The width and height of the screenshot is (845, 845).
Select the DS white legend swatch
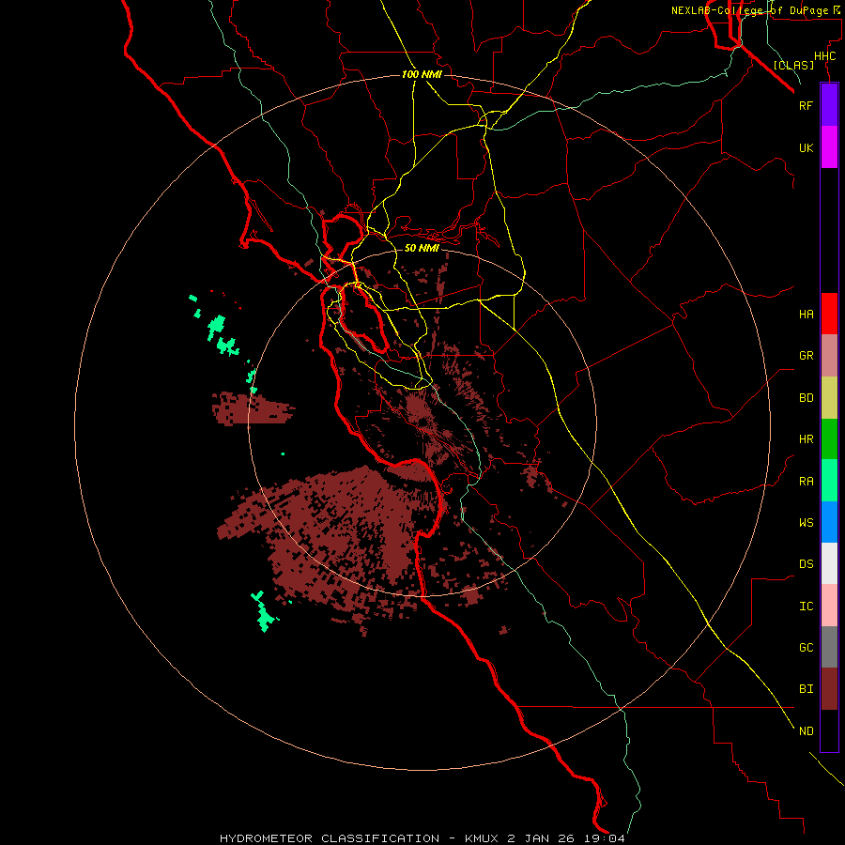click(x=829, y=563)
